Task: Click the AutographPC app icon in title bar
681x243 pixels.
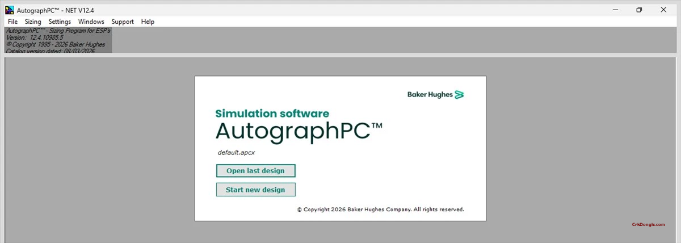Action: [9, 9]
